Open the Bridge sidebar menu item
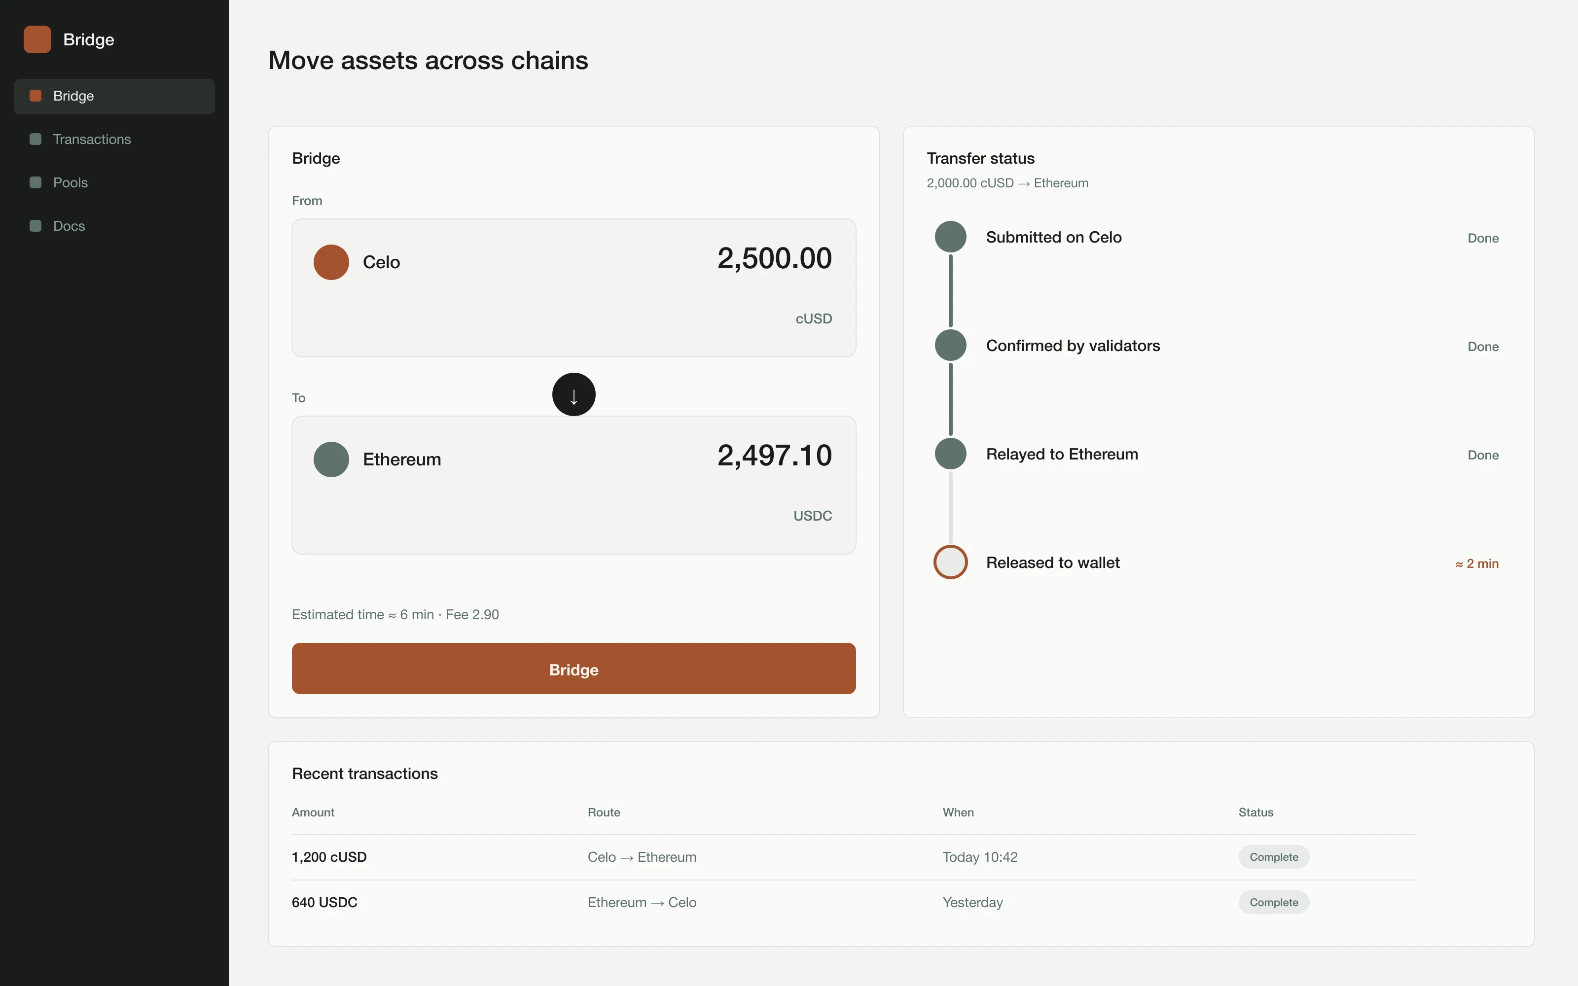This screenshot has height=986, width=1578. (114, 96)
